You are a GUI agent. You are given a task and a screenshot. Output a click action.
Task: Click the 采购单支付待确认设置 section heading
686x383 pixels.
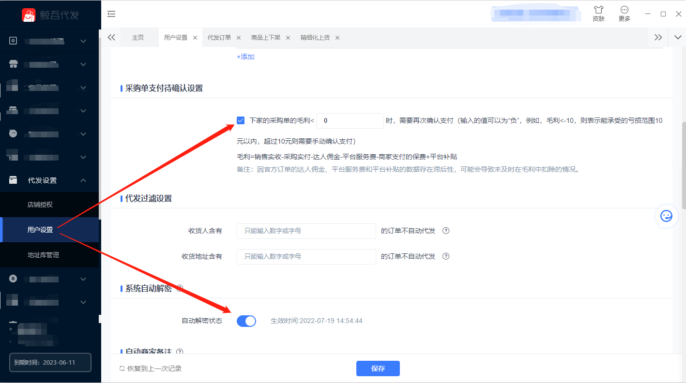pyautogui.click(x=164, y=88)
